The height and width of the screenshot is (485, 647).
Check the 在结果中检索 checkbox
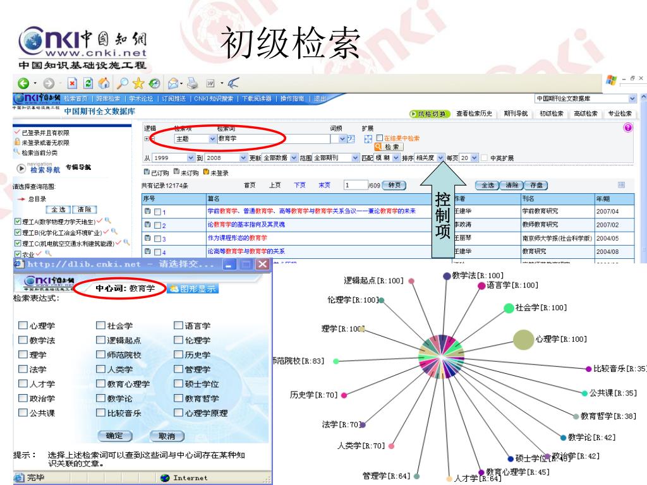pos(379,138)
